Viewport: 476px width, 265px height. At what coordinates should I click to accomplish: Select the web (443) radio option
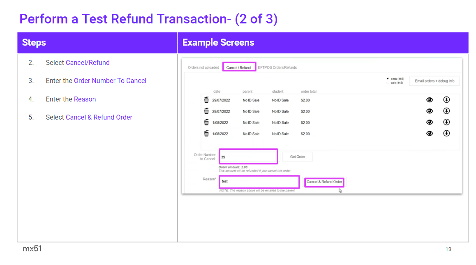tap(388, 83)
